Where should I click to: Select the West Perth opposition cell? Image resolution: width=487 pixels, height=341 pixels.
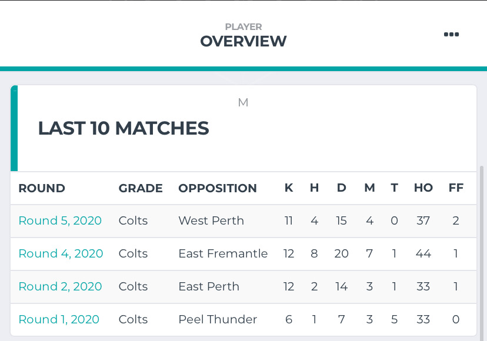(x=211, y=221)
